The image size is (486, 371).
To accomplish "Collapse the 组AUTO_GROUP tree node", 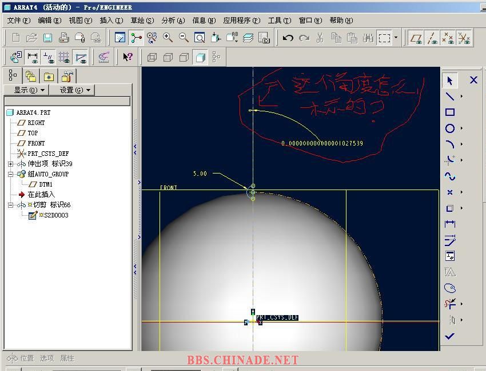I will click(x=10, y=174).
